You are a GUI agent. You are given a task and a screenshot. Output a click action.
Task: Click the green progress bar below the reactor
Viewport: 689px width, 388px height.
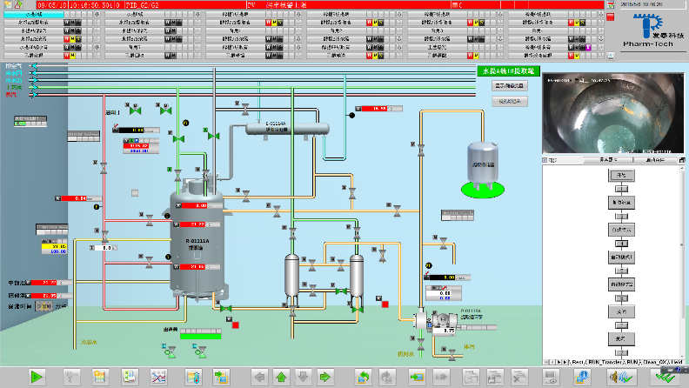pos(191,334)
